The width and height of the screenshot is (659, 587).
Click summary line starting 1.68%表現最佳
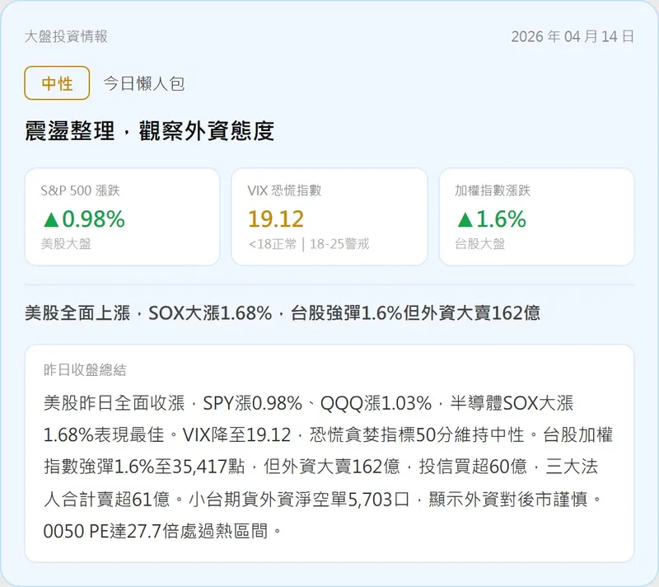point(328,435)
